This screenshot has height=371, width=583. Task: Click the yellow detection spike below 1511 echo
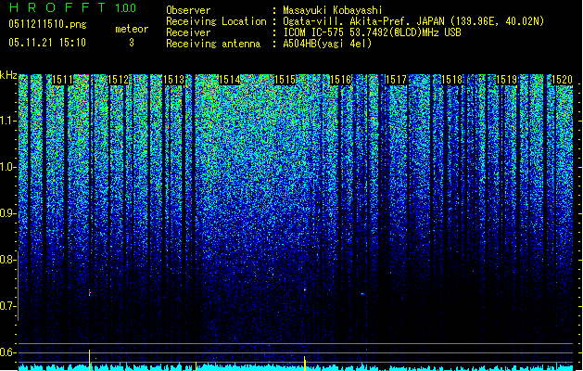(89, 360)
